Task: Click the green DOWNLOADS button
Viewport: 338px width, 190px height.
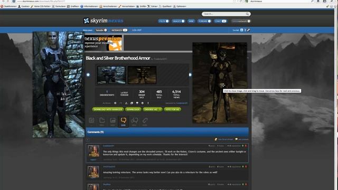Action: (x=133, y=109)
